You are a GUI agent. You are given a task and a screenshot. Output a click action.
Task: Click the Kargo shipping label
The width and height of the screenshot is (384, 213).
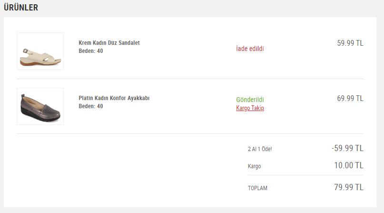(254, 166)
